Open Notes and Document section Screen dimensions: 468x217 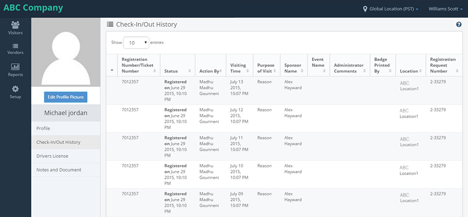pos(66,170)
